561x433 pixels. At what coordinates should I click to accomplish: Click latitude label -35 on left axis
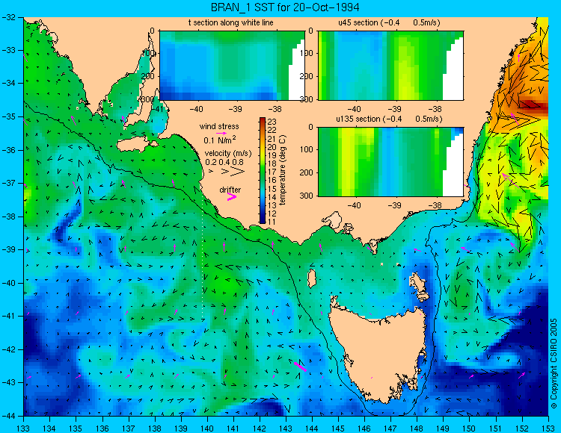pyautogui.click(x=8, y=116)
